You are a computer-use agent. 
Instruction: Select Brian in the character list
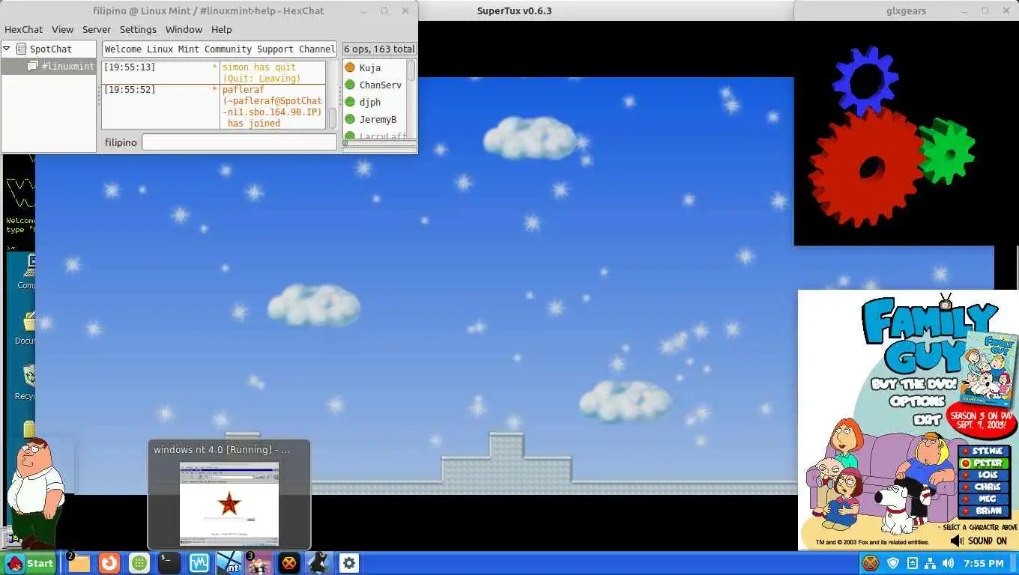[984, 511]
